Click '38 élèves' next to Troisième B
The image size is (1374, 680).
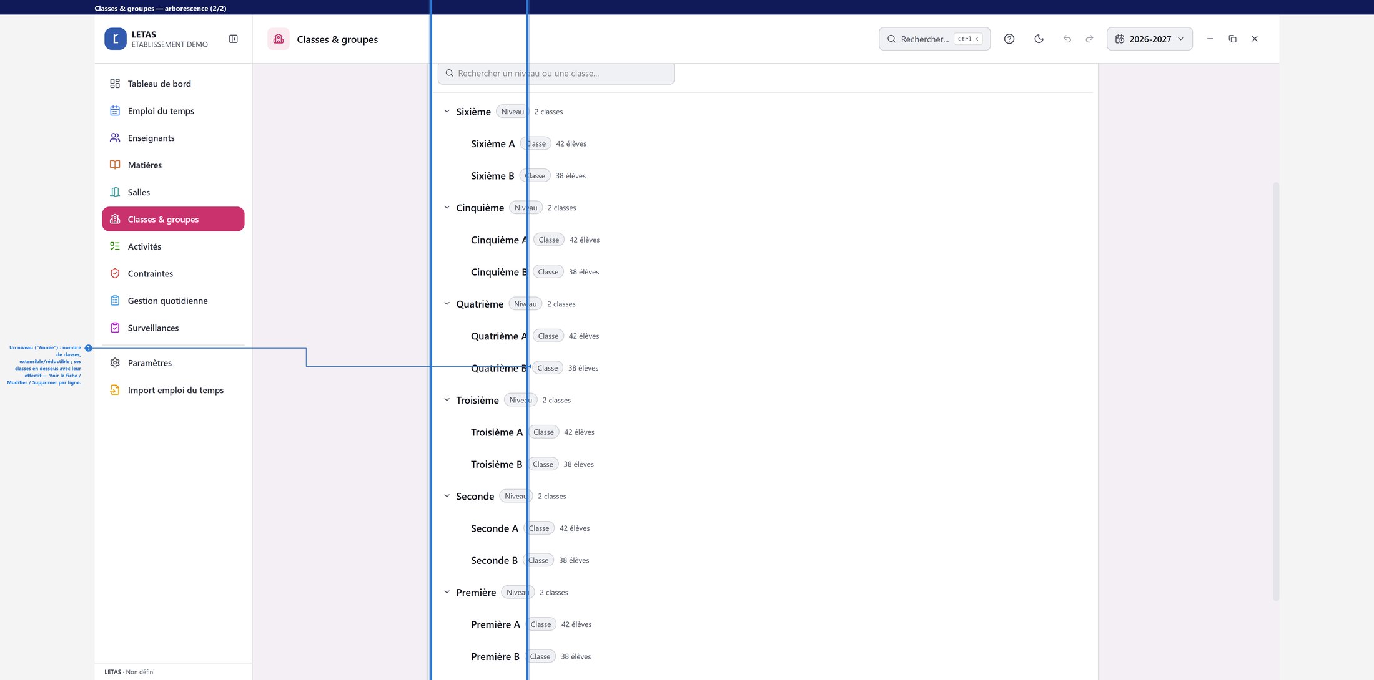[x=579, y=464]
